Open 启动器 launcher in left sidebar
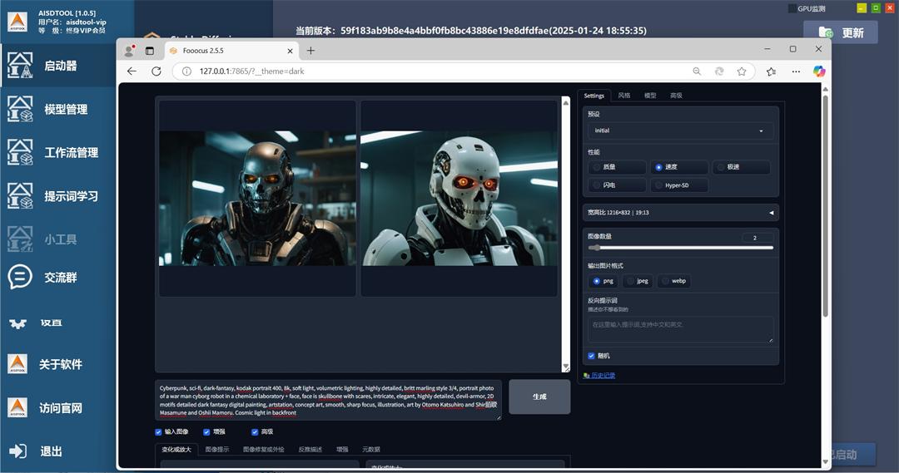 click(60, 66)
